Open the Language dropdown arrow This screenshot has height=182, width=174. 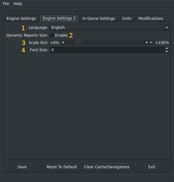coord(167,27)
